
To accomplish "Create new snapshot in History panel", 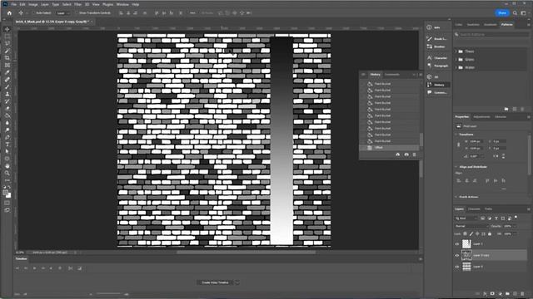I will click(x=406, y=154).
